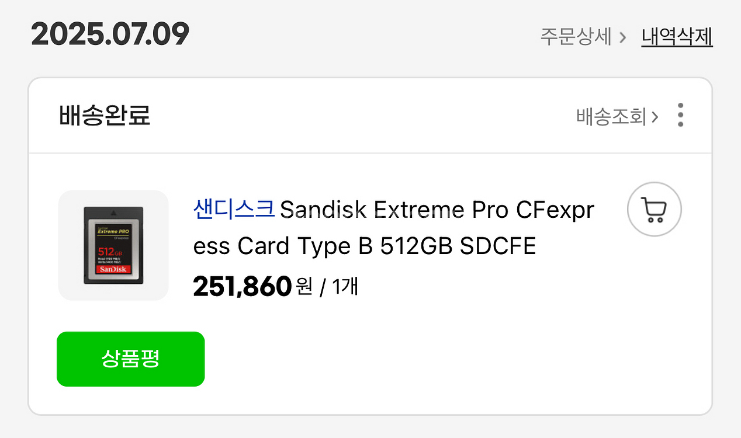Viewport: 741px width, 438px height.
Task: Click the 원 currency unit after the price
Action: pyautogui.click(x=304, y=287)
